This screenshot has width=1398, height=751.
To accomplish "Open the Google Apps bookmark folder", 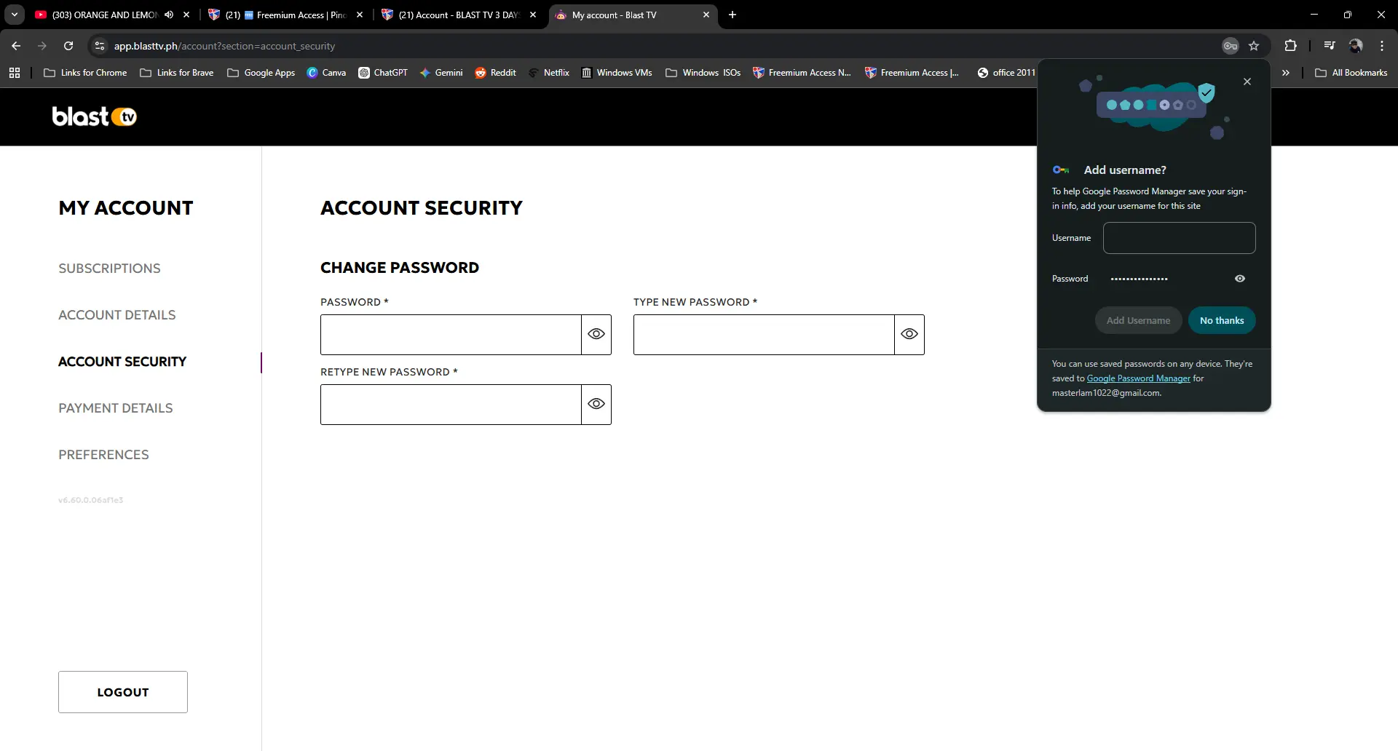I will click(261, 73).
